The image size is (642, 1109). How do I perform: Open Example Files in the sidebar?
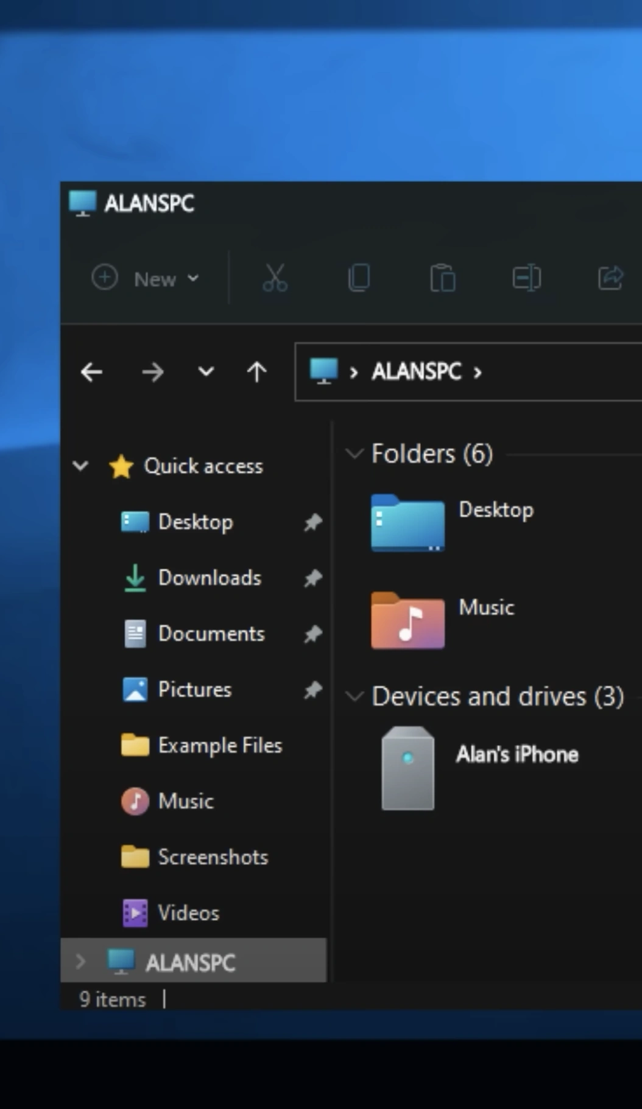click(x=220, y=746)
